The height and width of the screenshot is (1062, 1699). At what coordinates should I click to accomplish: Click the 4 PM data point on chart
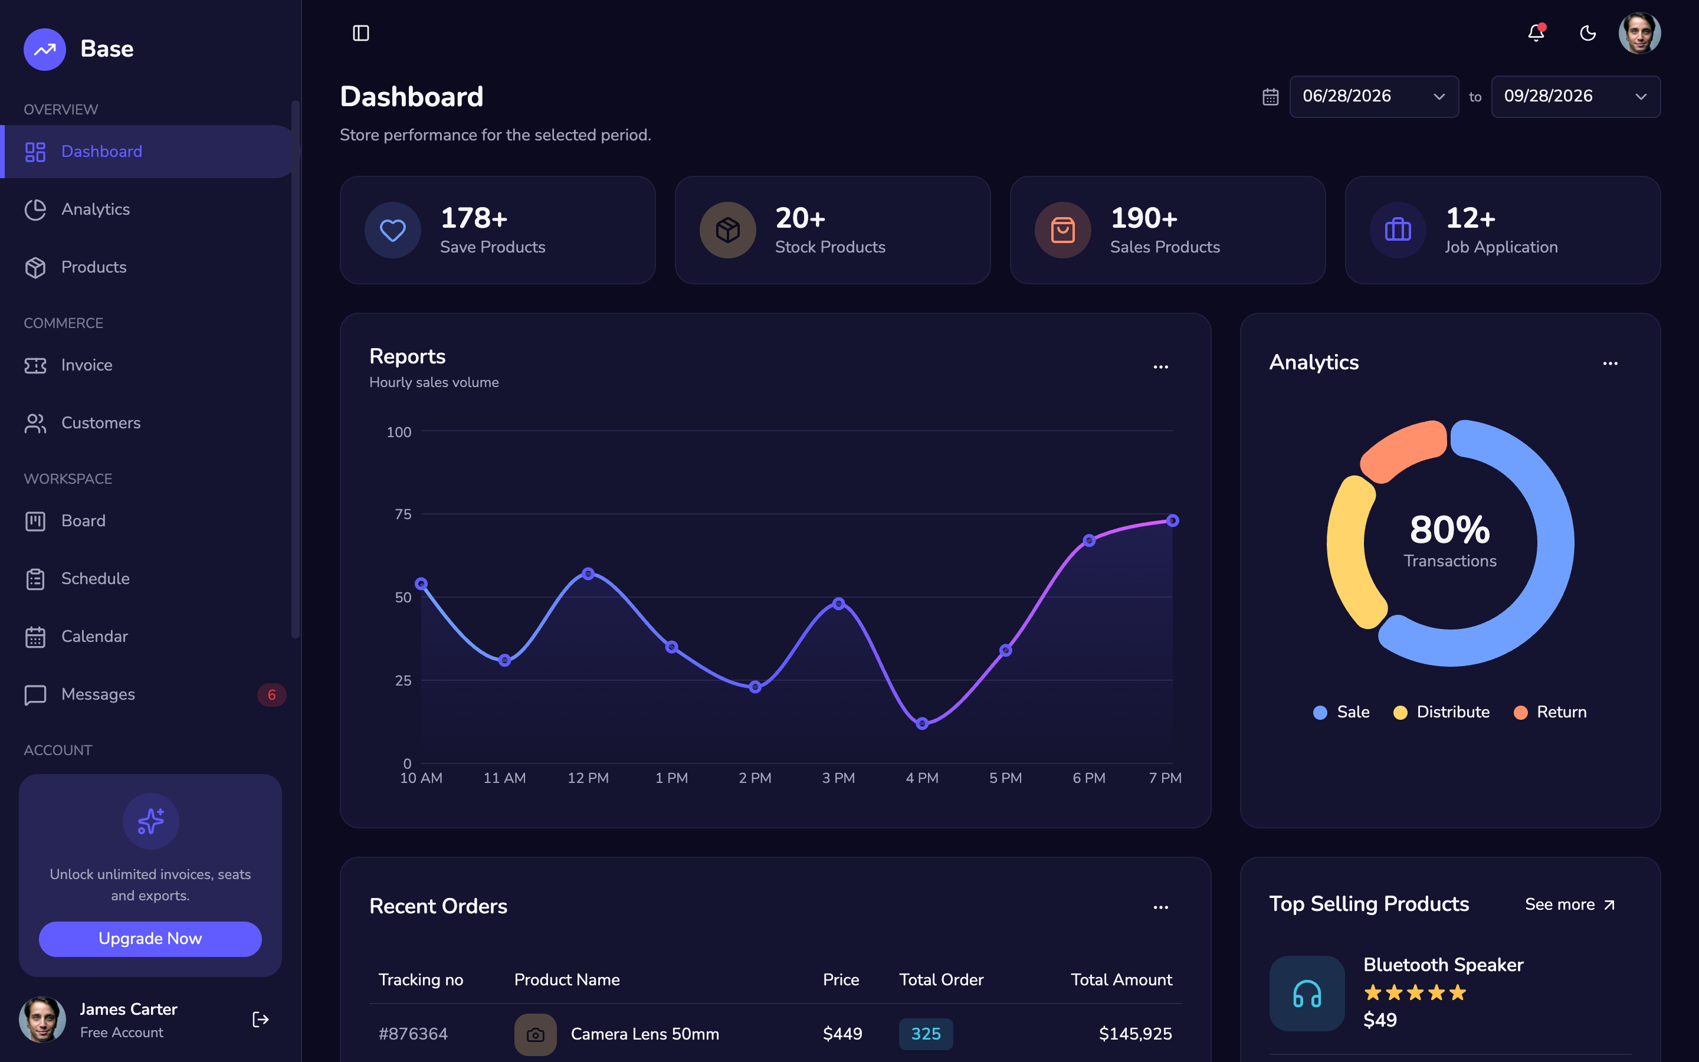[922, 723]
